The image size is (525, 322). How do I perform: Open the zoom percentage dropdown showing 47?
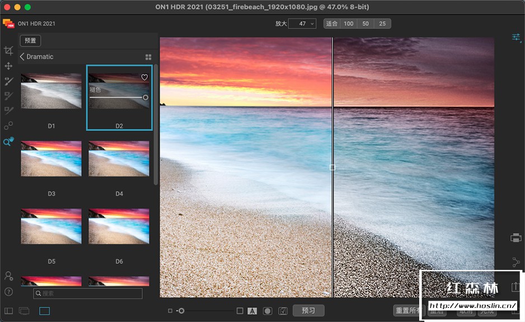[x=302, y=24]
